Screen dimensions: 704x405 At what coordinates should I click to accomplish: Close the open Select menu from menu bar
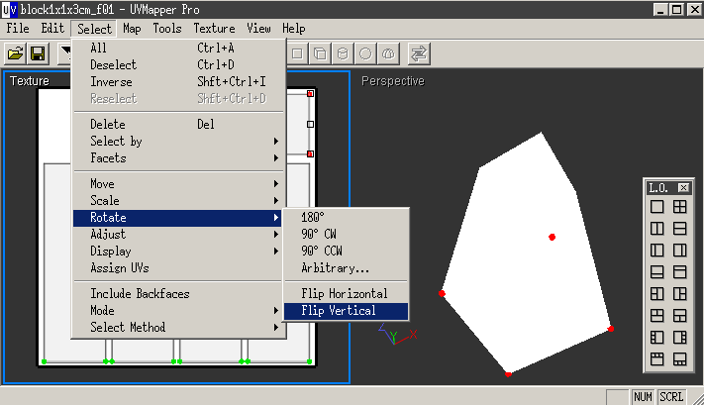pyautogui.click(x=94, y=29)
